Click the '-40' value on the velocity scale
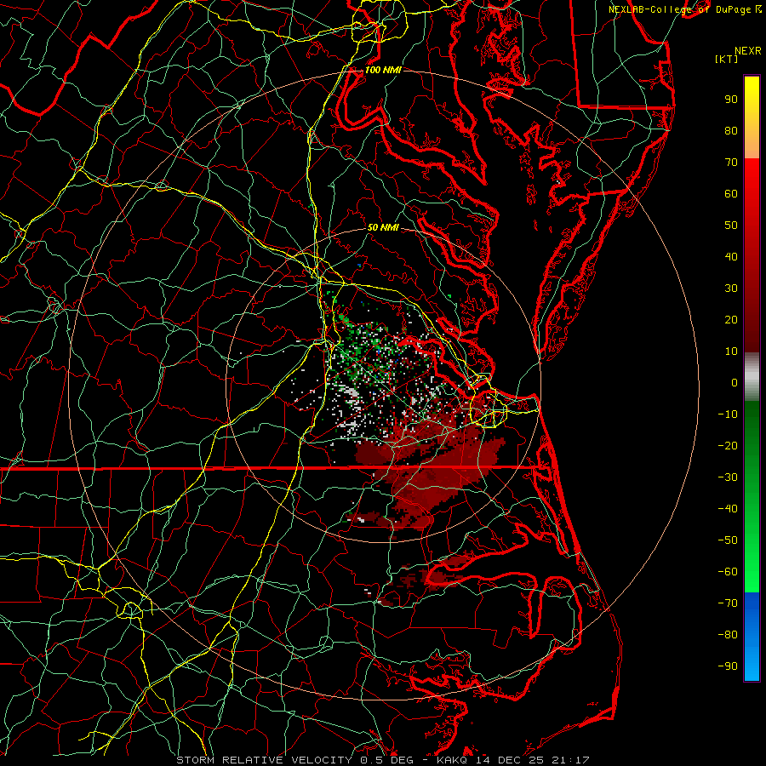The height and width of the screenshot is (766, 766). pyautogui.click(x=728, y=509)
